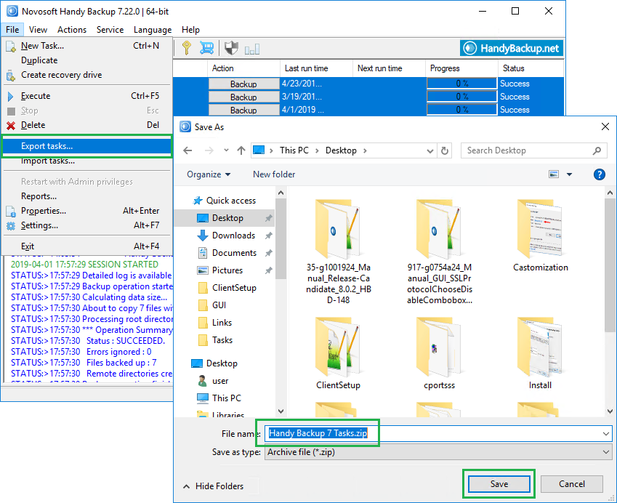Open the Help menu

click(x=190, y=30)
